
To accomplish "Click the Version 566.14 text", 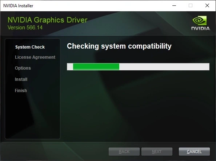I will pos(25,28).
